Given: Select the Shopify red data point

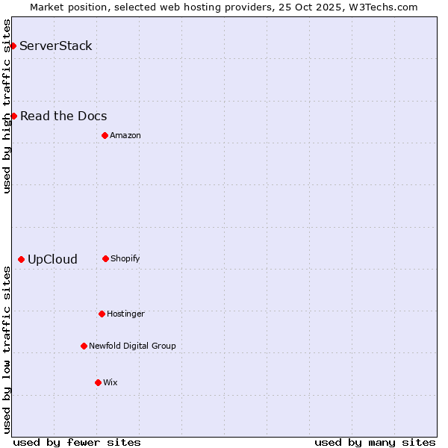Looking at the screenshot, I should (x=105, y=258).
